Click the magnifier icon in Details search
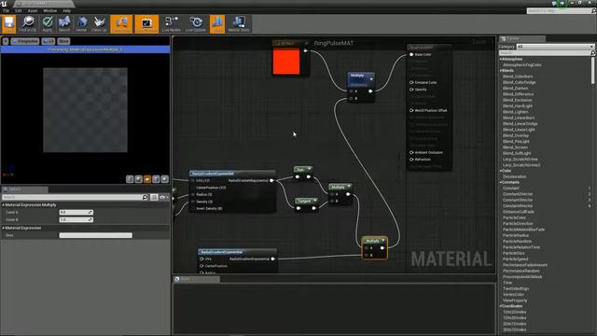Image resolution: width=597 pixels, height=336 pixels. [146, 197]
